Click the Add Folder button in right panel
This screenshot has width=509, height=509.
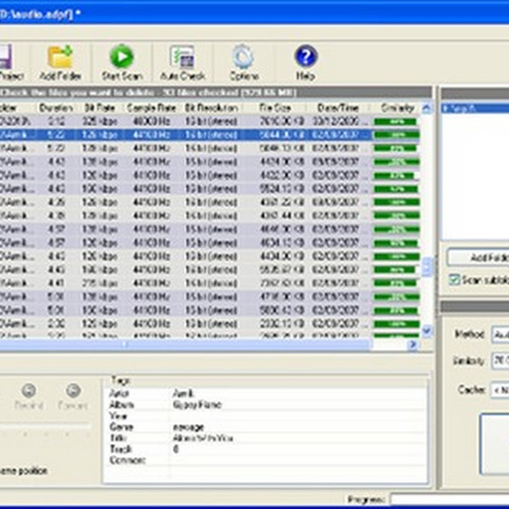tap(478, 258)
